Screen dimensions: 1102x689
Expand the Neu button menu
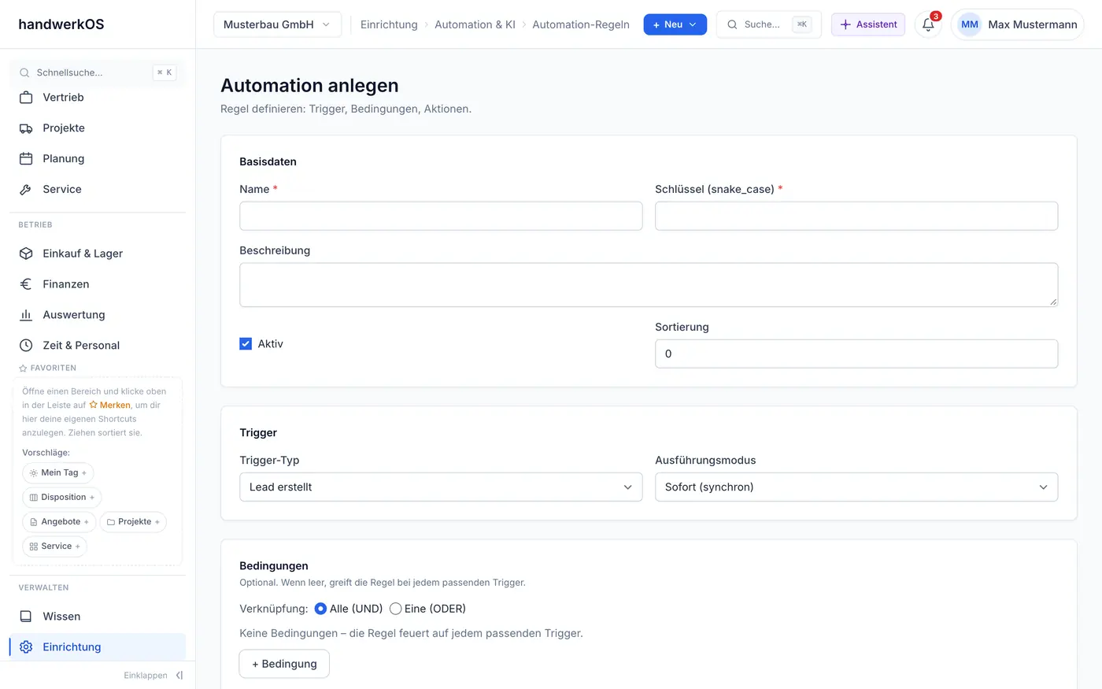point(675,24)
